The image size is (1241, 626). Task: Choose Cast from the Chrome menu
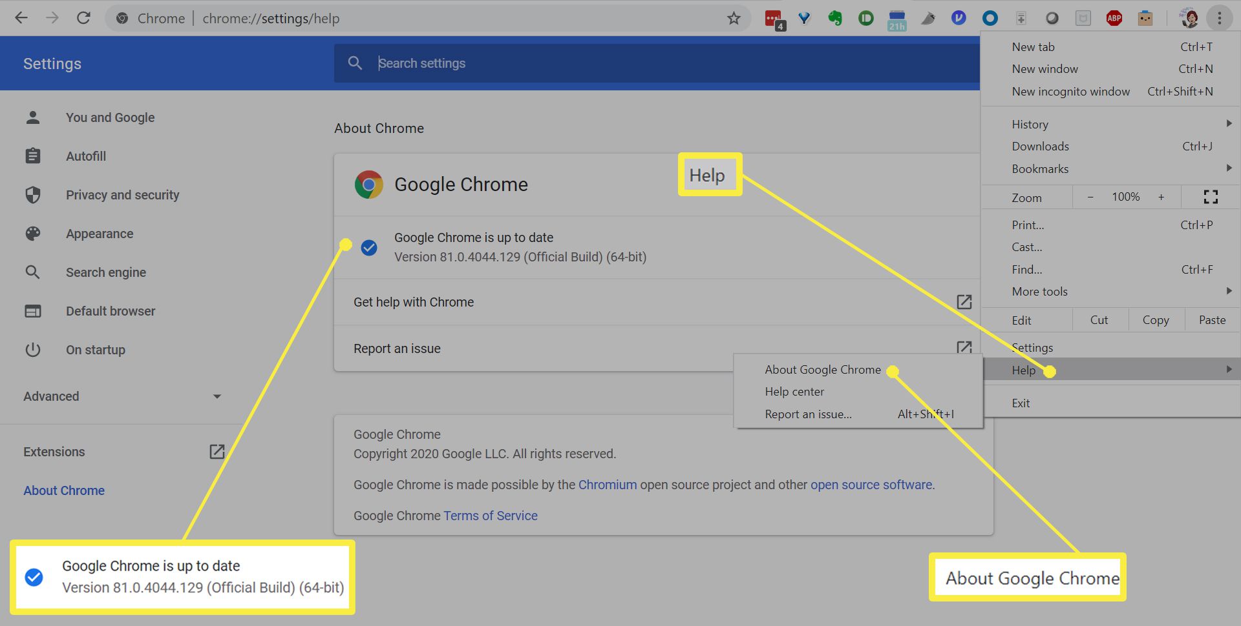(1111, 247)
